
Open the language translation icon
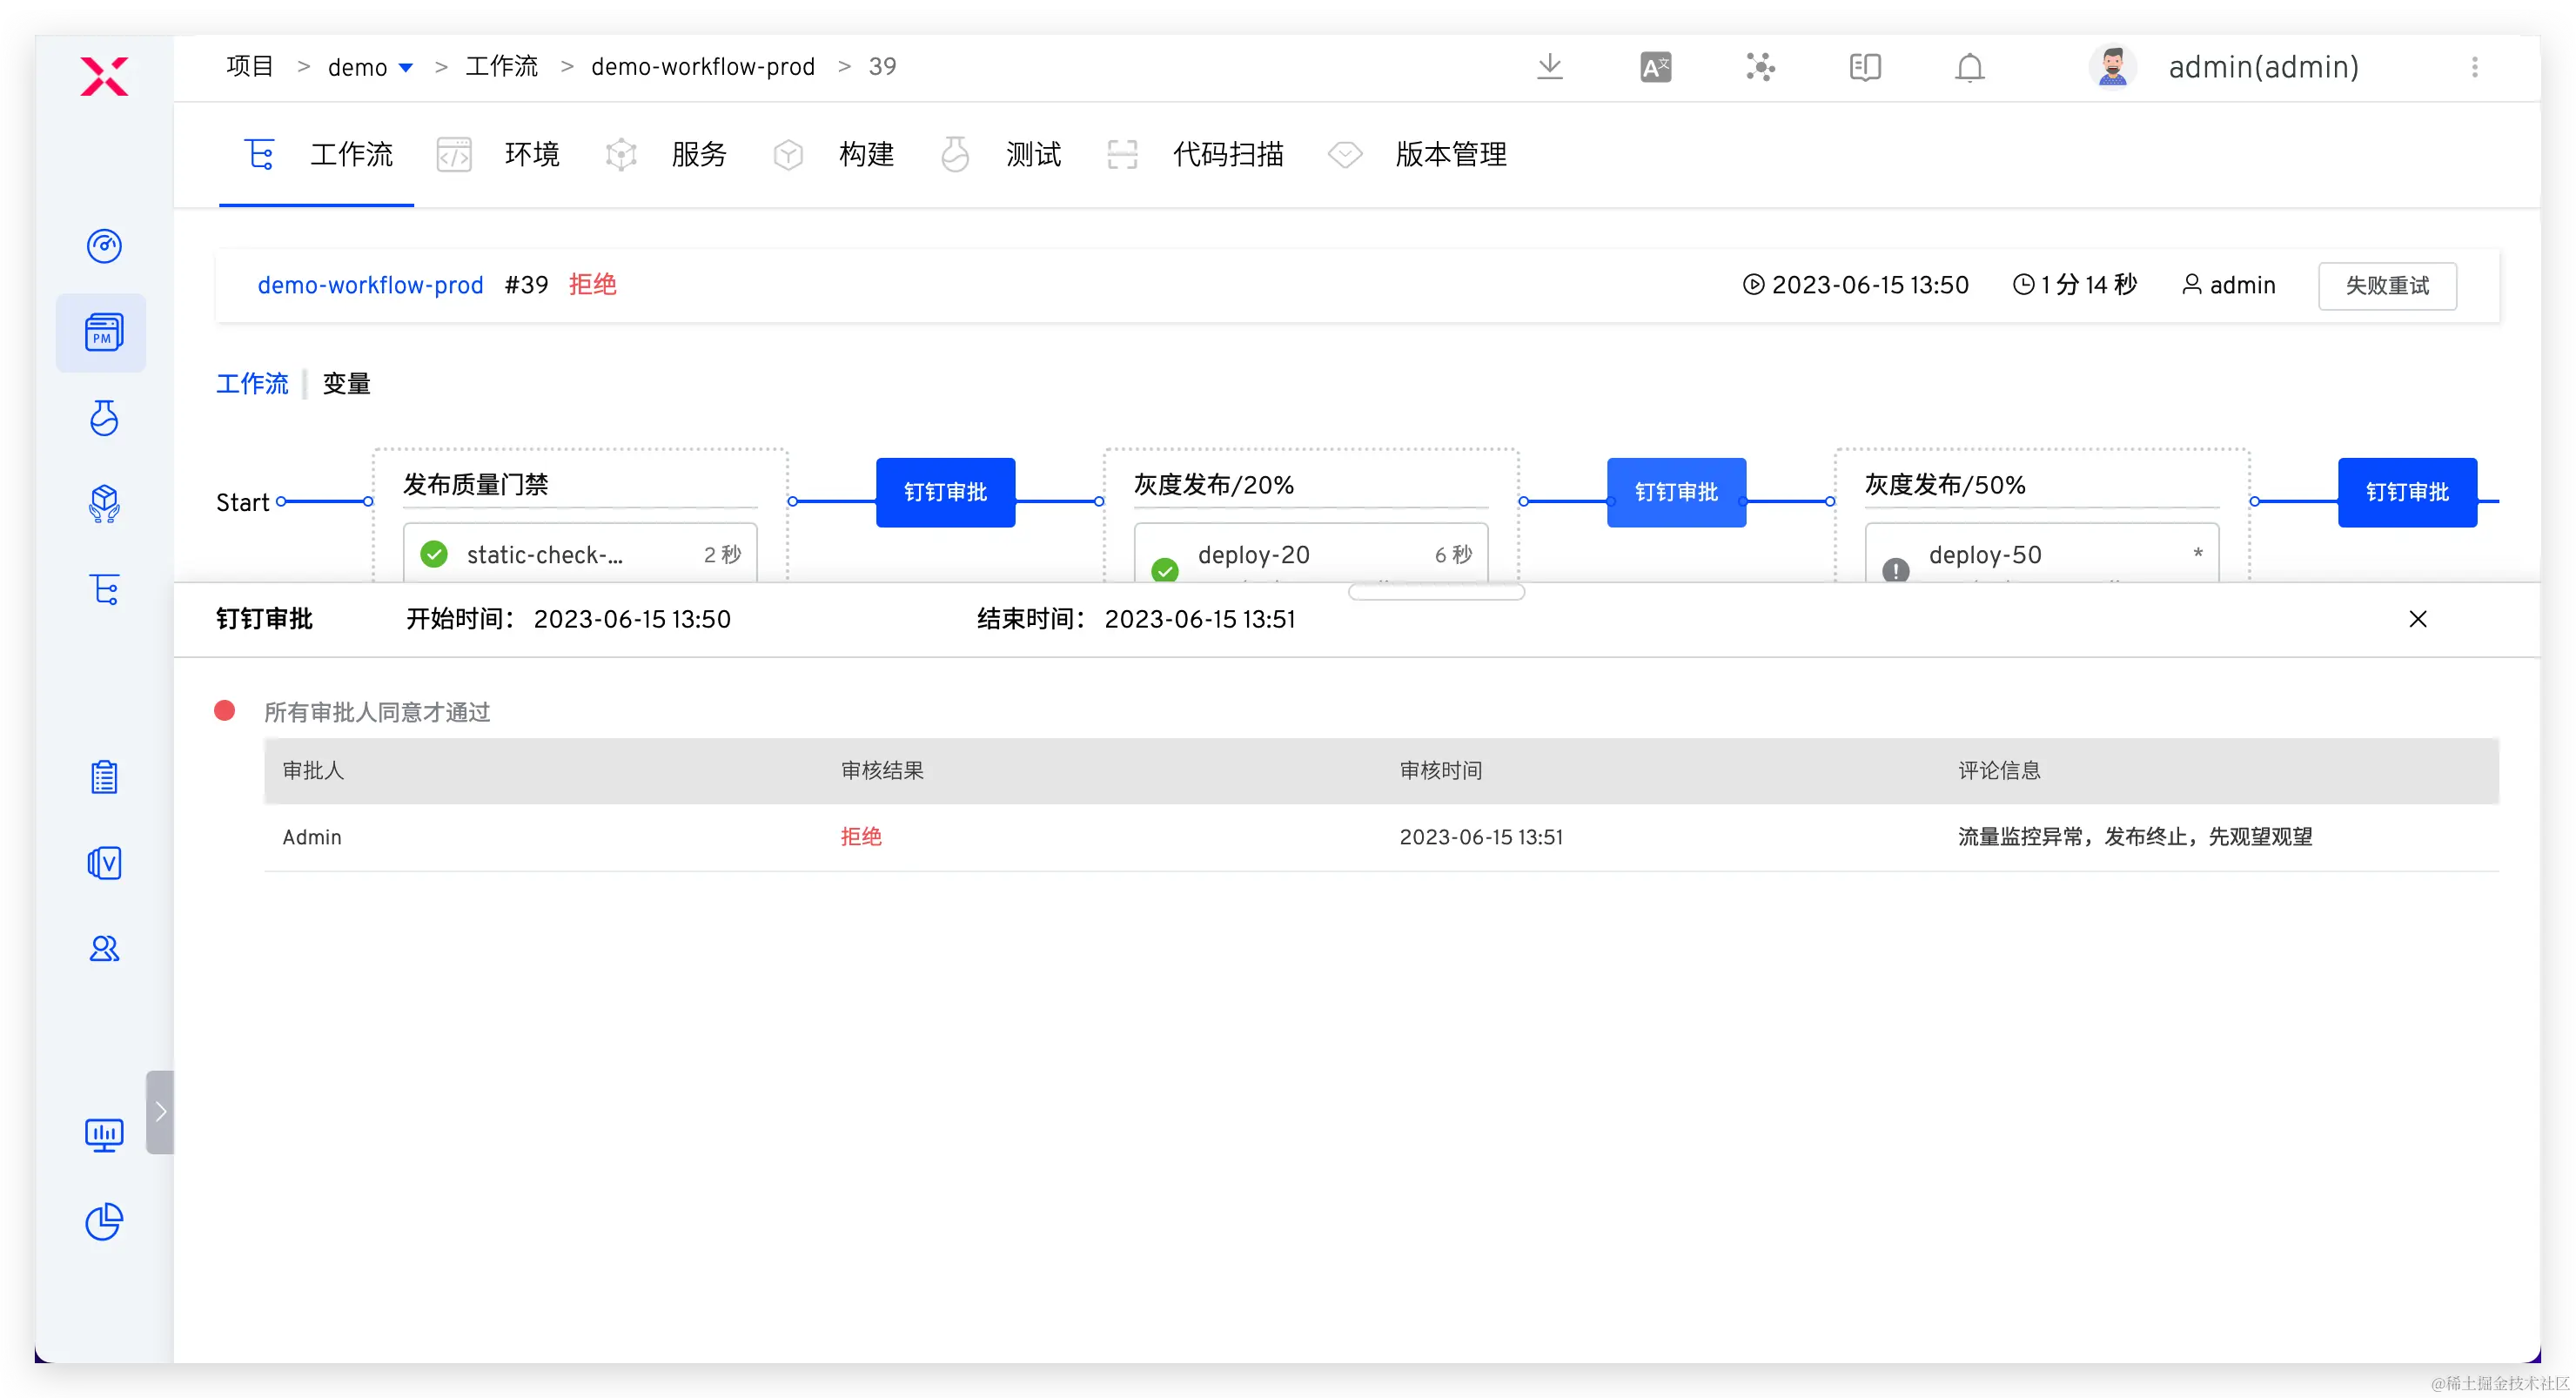point(1655,67)
